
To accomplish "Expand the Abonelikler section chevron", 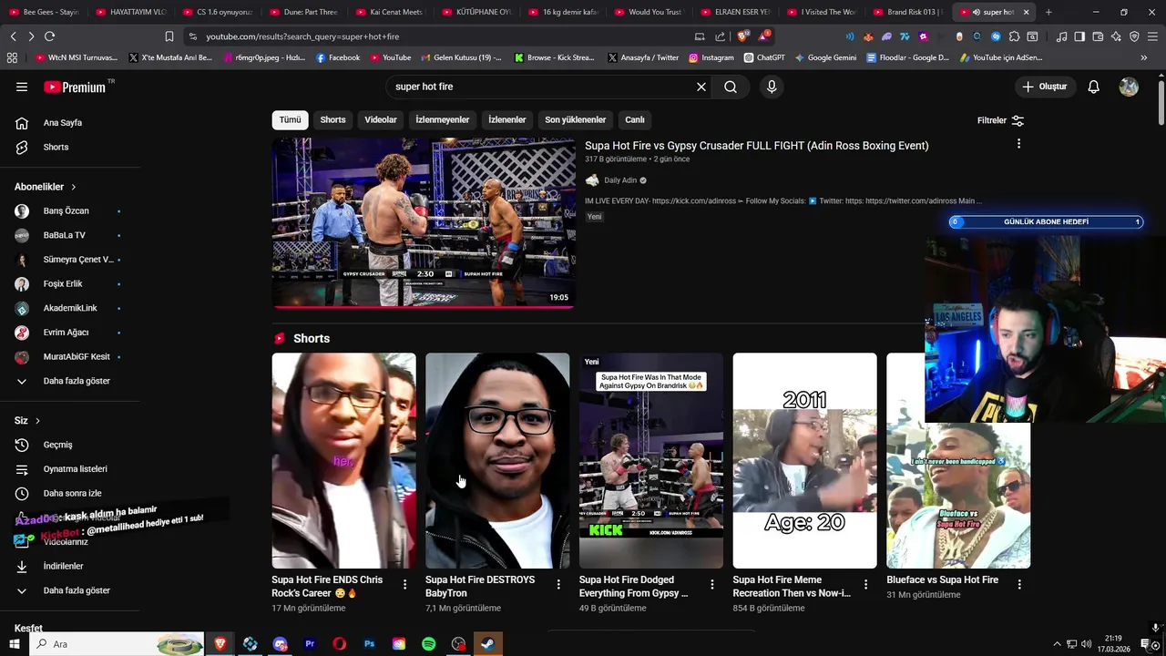I will click(73, 187).
